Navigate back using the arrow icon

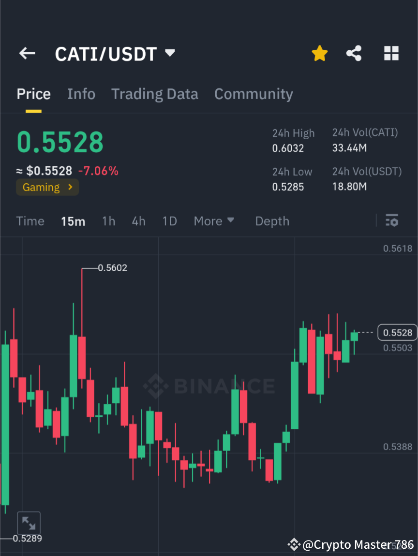point(27,53)
